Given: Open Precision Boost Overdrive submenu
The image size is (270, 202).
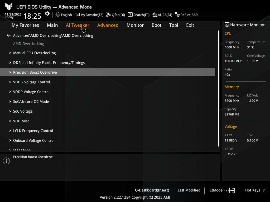Looking at the screenshot, I should point(35,72).
